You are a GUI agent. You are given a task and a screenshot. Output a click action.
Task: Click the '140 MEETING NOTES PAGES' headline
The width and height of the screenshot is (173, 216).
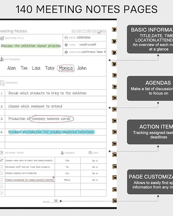pos(86,9)
